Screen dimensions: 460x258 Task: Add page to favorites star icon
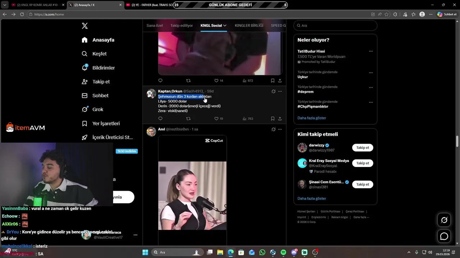(387, 14)
